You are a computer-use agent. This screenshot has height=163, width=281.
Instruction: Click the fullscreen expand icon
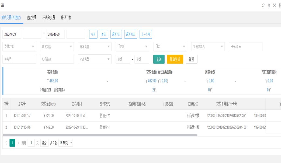tap(275, 5)
